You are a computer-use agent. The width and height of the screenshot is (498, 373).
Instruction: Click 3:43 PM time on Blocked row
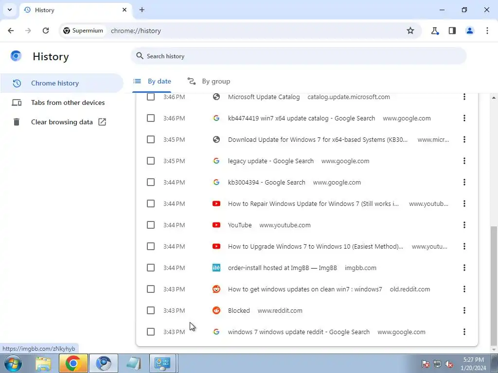click(x=174, y=310)
